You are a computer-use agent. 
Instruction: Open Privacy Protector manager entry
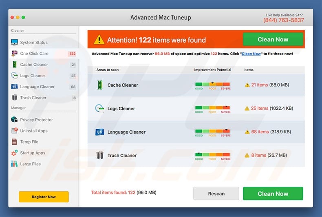44,119
